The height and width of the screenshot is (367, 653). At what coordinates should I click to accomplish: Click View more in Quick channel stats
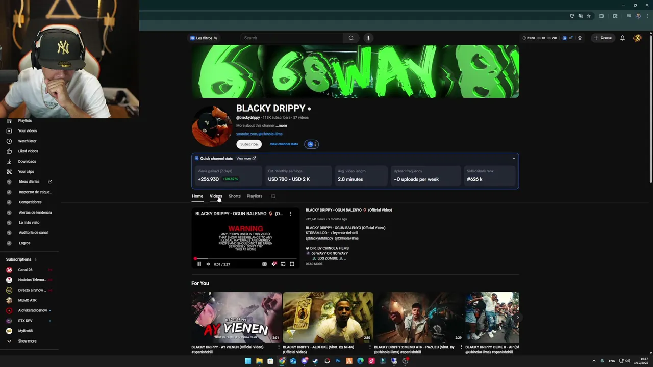[x=246, y=159]
